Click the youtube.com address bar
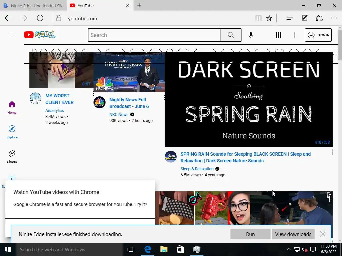The image size is (342, 256). click(153, 19)
